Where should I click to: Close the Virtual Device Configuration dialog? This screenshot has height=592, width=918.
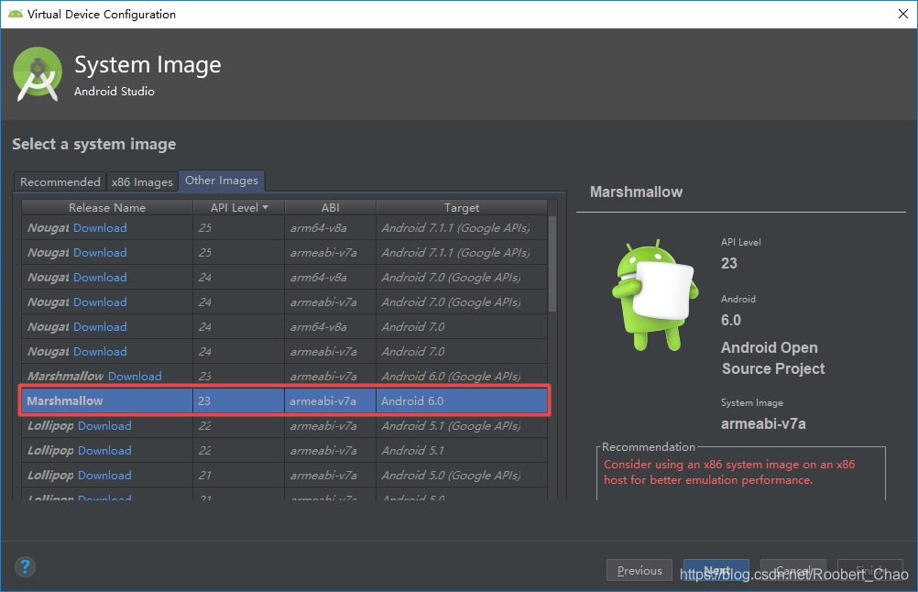click(902, 14)
